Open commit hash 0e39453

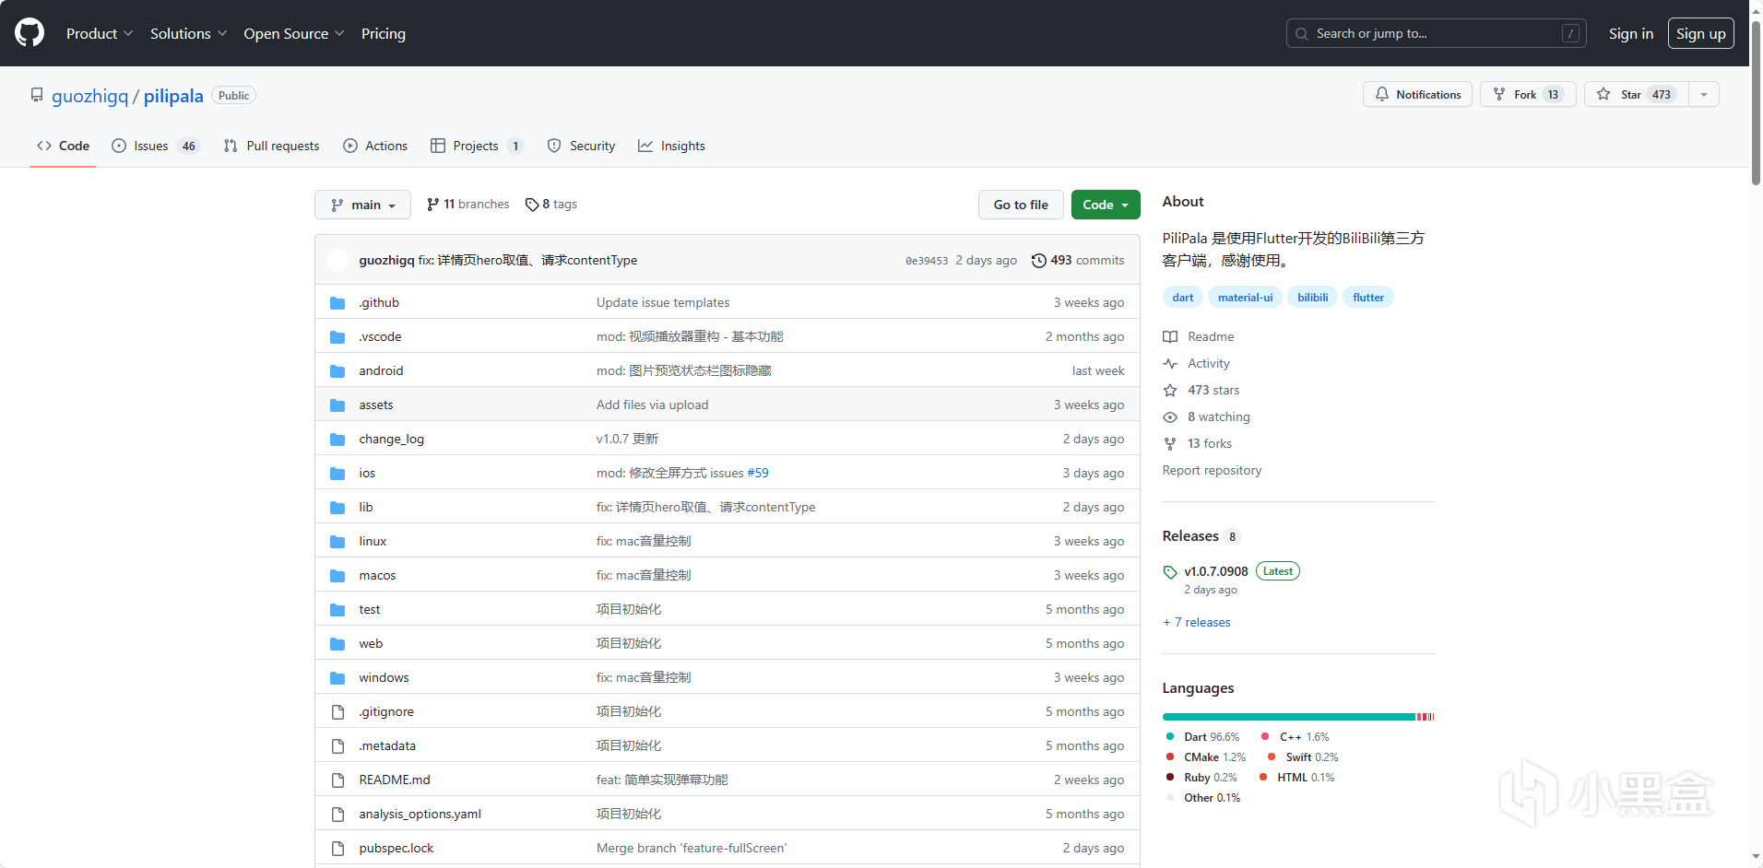[927, 261]
